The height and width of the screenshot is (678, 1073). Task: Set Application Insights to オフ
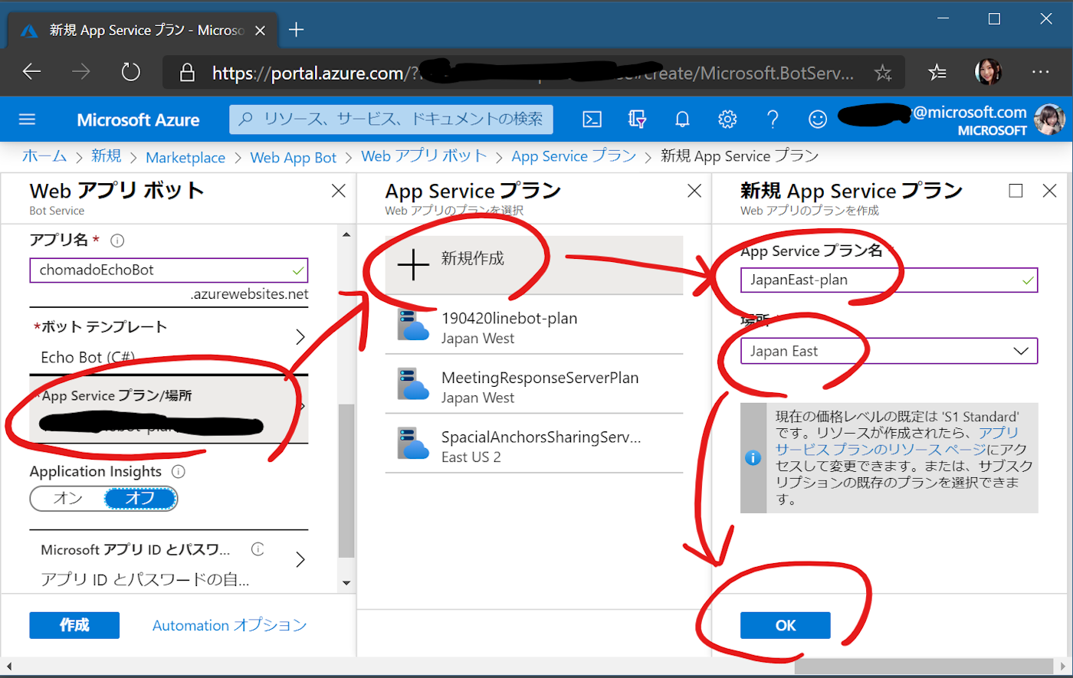pyautogui.click(x=140, y=498)
